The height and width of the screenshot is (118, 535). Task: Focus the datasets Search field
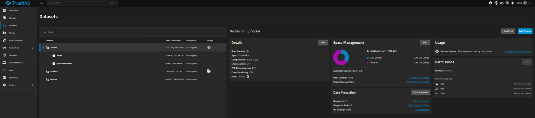(x=133, y=32)
